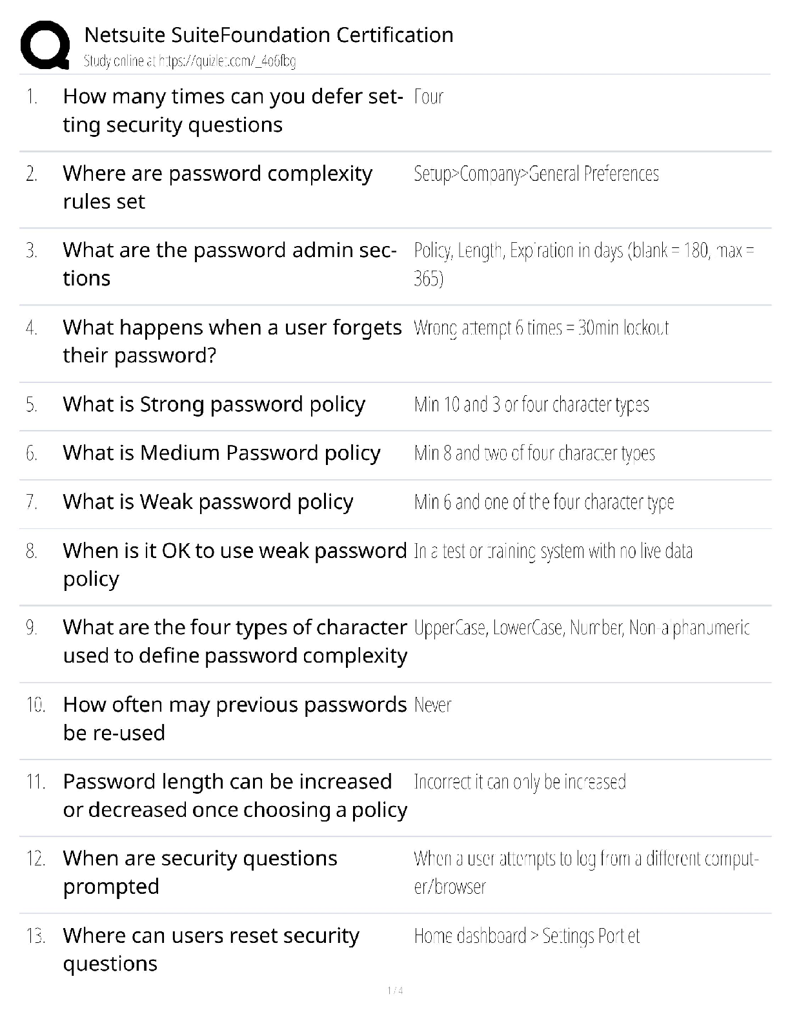
Task: Open the quizlet.com study link
Action: tap(190, 61)
